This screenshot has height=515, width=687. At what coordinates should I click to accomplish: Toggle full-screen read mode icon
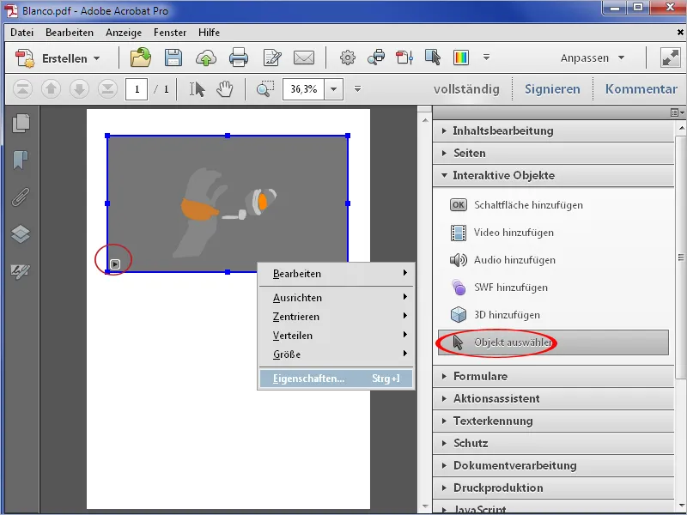tap(671, 58)
